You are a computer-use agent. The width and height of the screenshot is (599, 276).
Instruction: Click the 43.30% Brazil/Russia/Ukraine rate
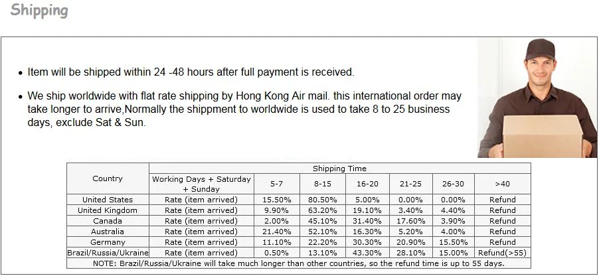pyautogui.click(x=367, y=253)
